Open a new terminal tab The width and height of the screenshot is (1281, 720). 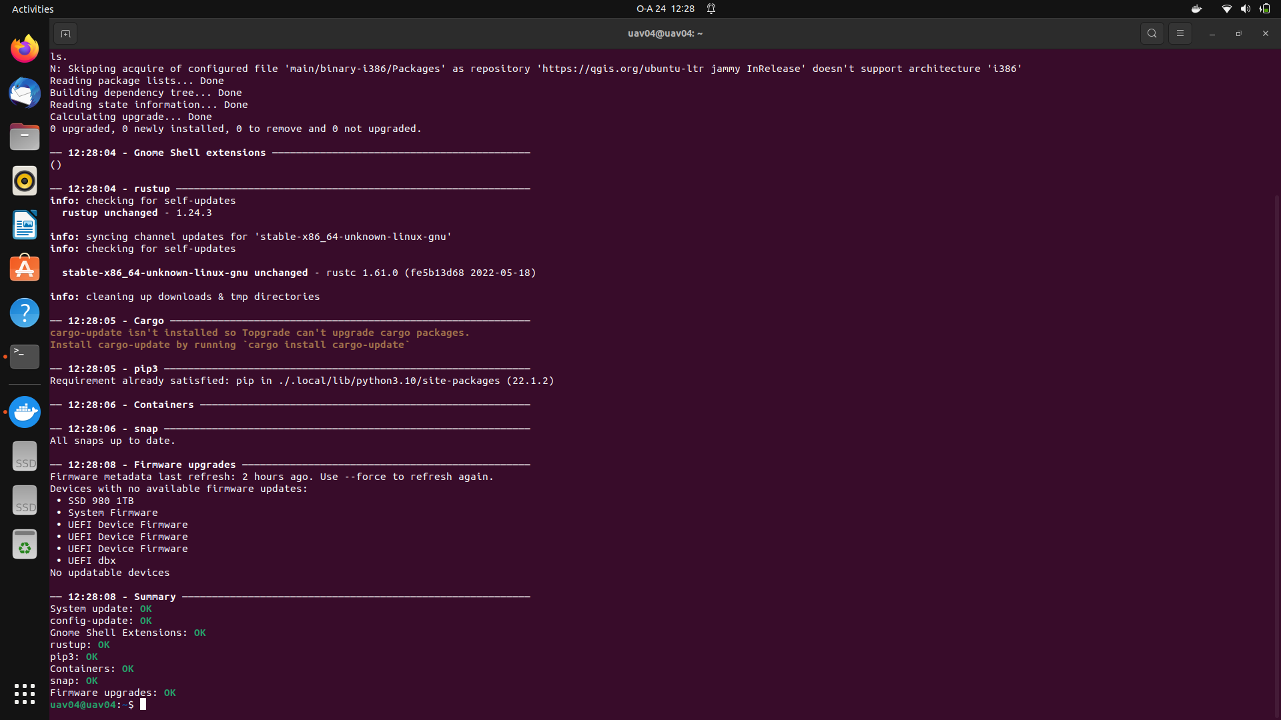[65, 33]
